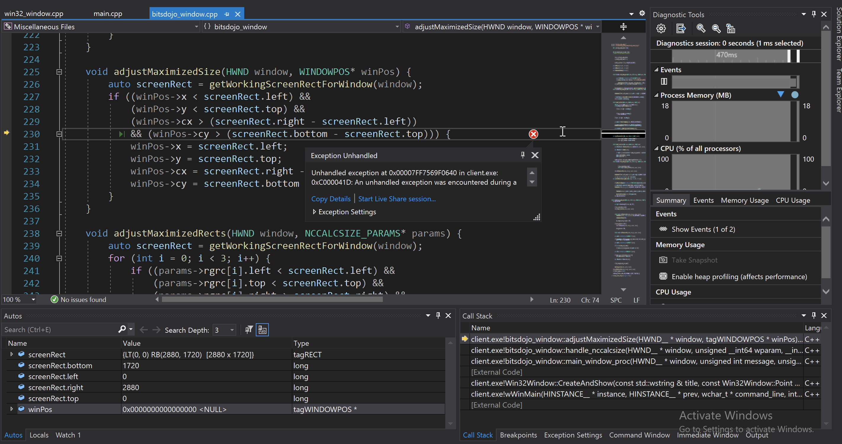Open the Search Depth dropdown
This screenshot has width=842, height=444.
coord(232,330)
